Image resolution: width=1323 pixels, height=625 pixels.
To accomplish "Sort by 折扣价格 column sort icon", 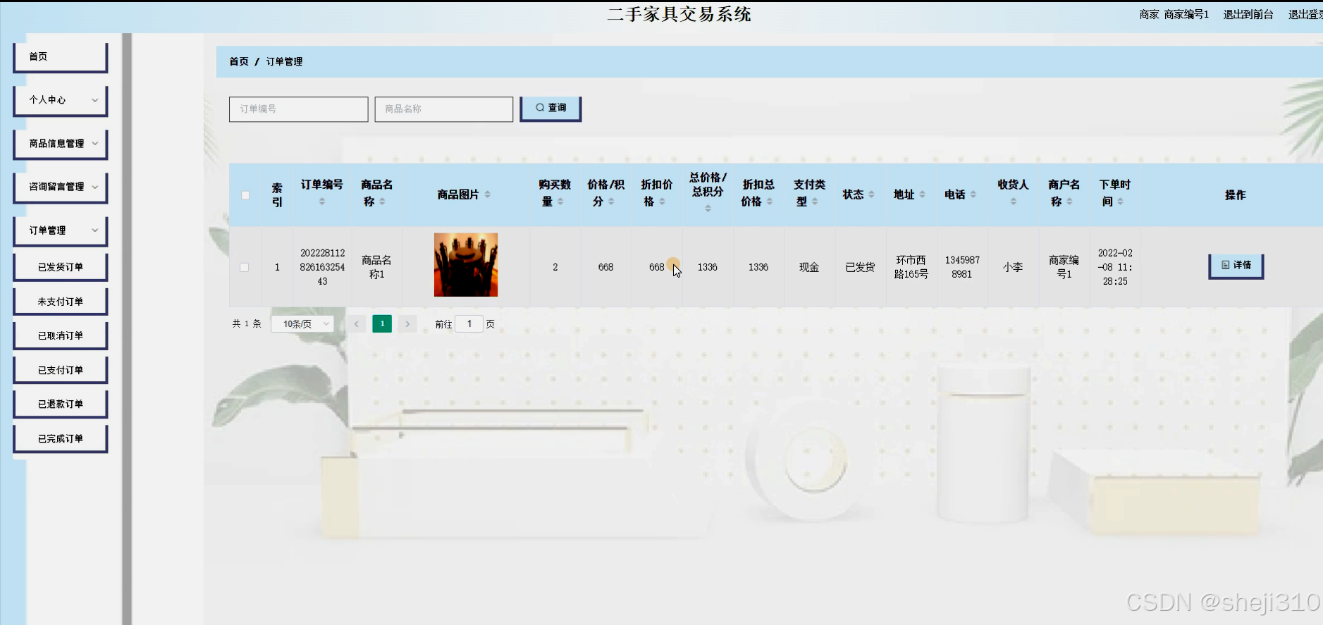I will pos(662,202).
